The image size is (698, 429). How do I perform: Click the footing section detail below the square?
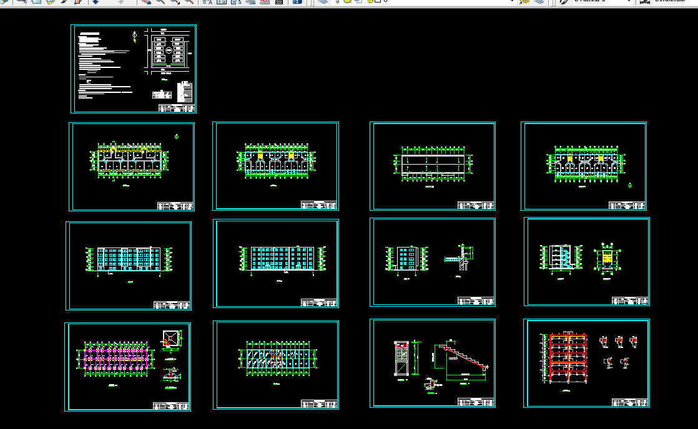coord(172,375)
